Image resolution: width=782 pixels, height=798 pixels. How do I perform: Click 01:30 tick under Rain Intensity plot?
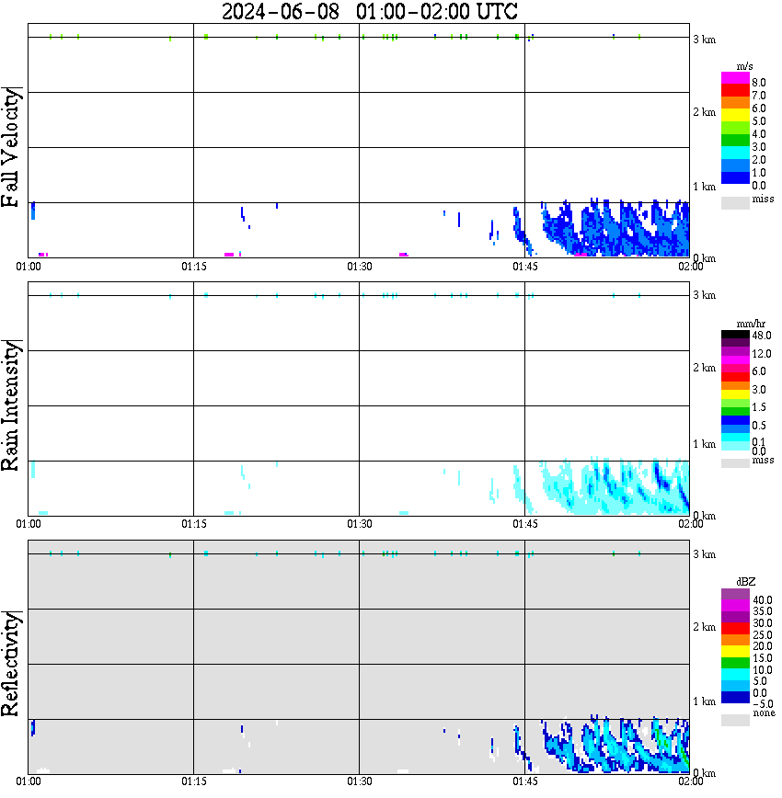click(359, 524)
